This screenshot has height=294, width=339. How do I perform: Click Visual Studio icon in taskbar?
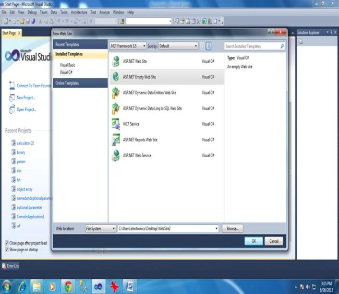coord(99,286)
